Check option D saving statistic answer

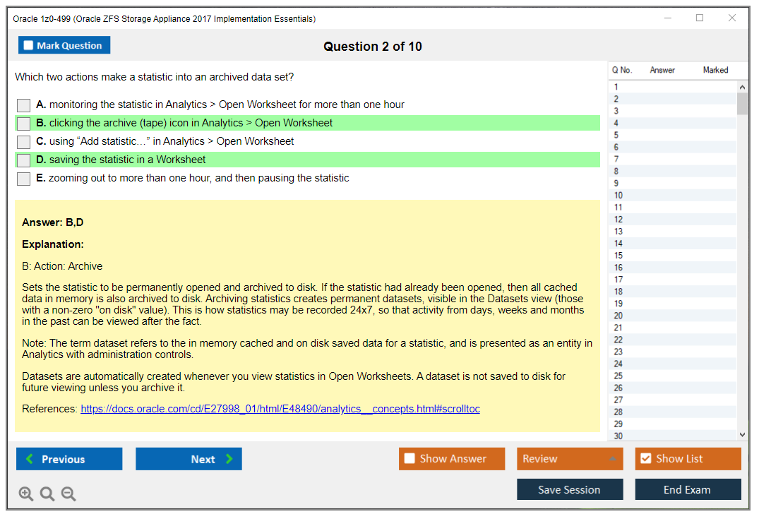coord(24,160)
